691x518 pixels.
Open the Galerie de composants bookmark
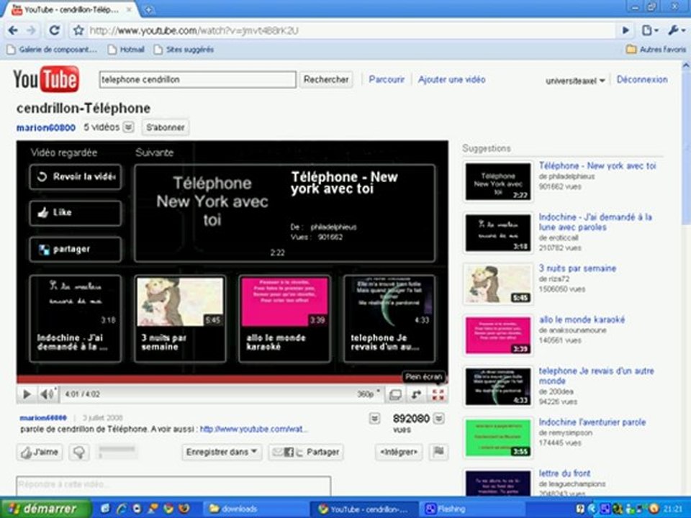(52, 50)
